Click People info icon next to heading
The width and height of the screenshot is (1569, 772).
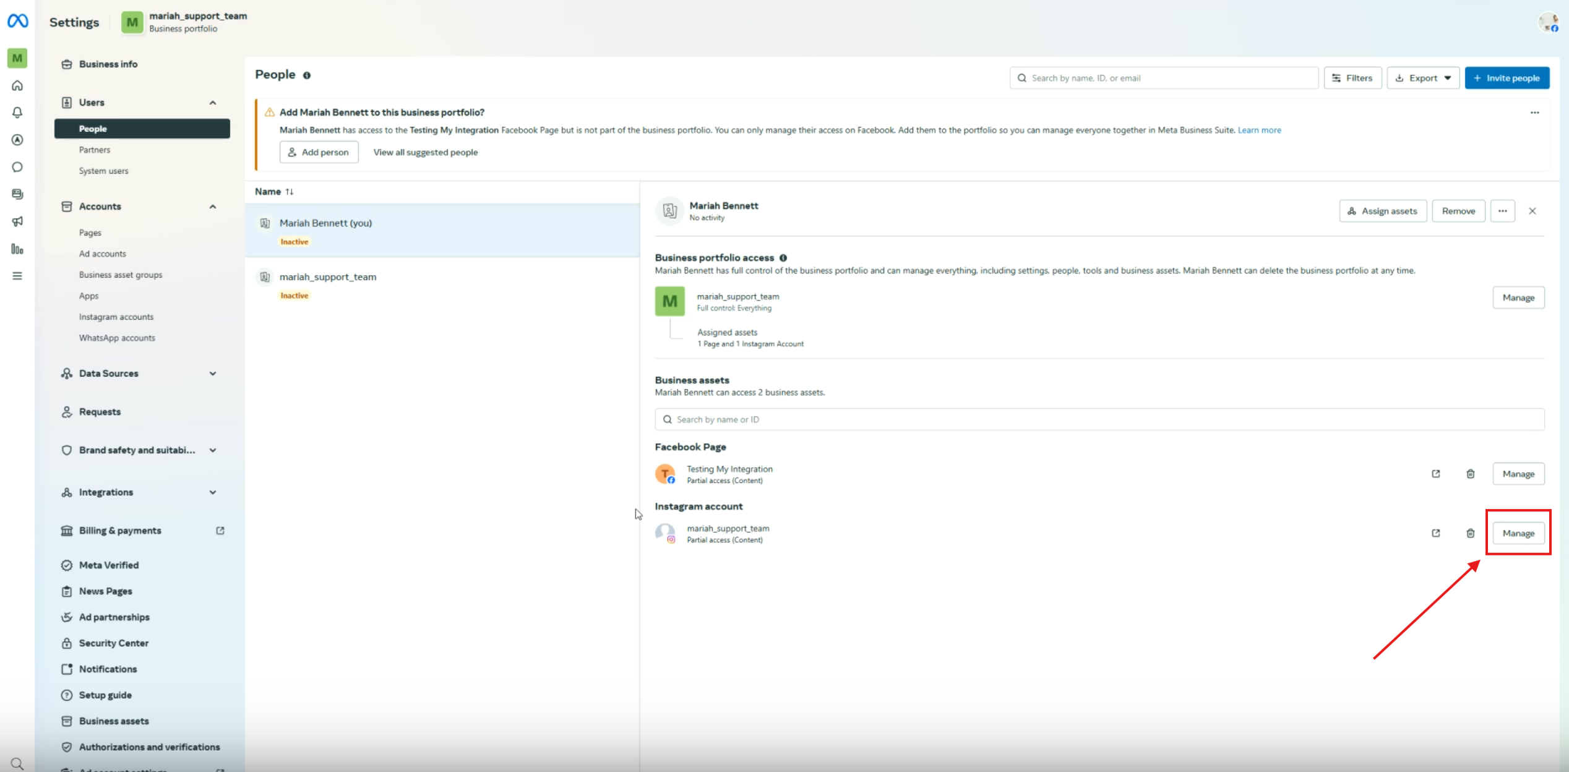(307, 75)
